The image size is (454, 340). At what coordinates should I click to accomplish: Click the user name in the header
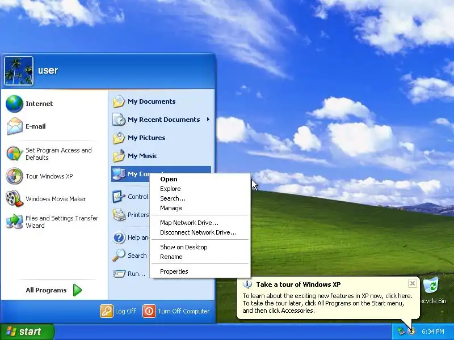point(48,70)
